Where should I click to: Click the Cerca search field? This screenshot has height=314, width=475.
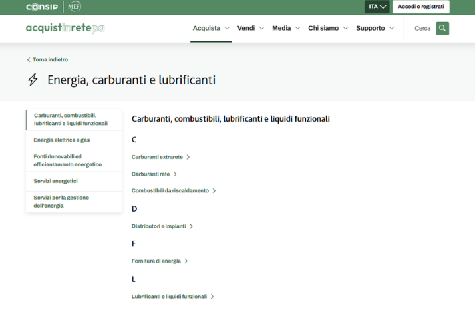422,29
